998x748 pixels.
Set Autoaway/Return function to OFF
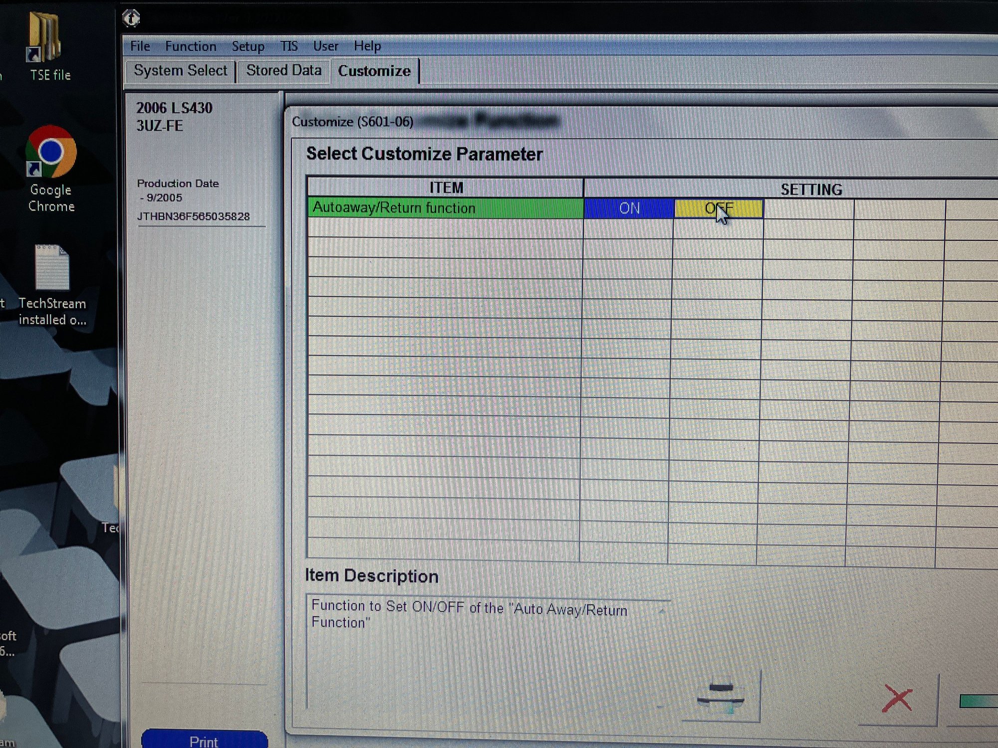719,208
